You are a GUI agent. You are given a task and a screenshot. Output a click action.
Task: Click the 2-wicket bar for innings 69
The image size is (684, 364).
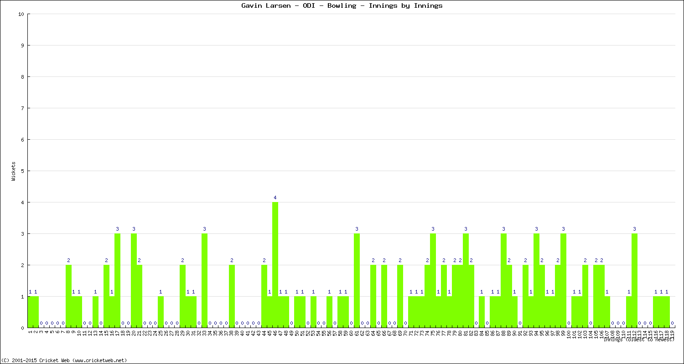[x=400, y=296]
